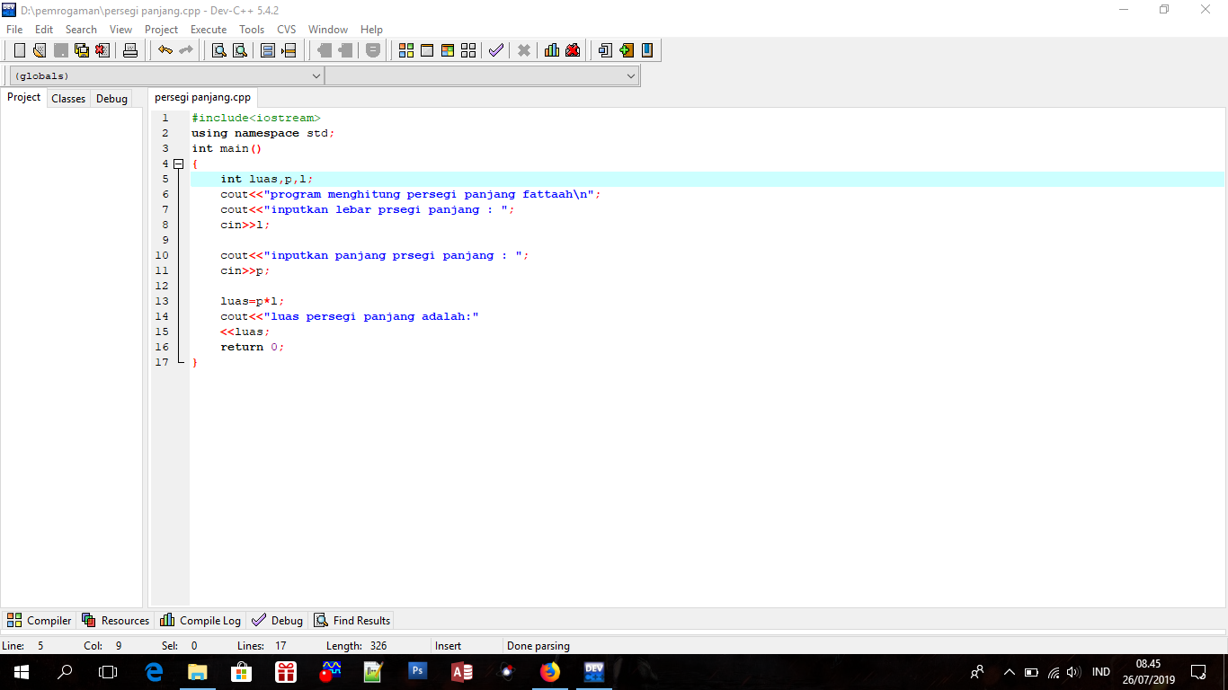Switch to the Classes tab
The height and width of the screenshot is (690, 1228).
tap(68, 99)
